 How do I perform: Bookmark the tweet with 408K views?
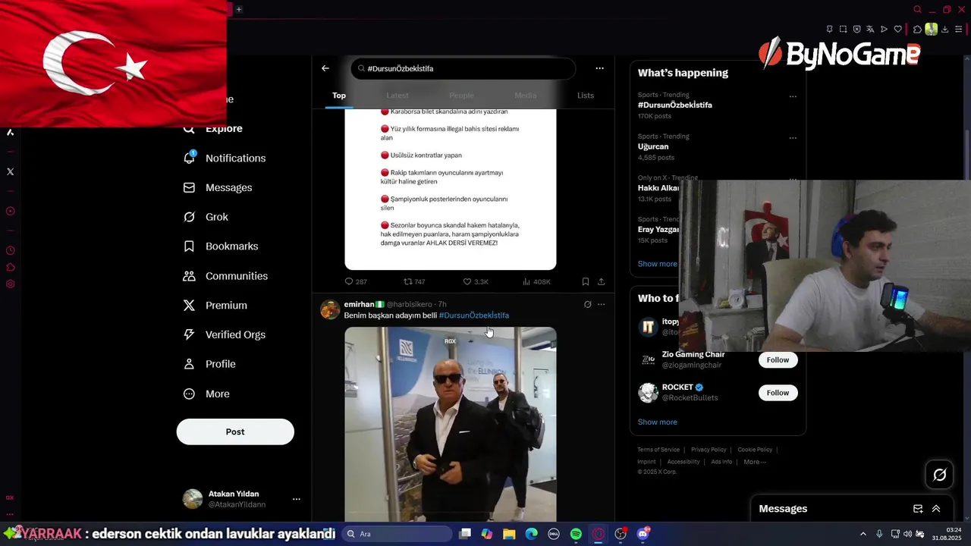[586, 281]
